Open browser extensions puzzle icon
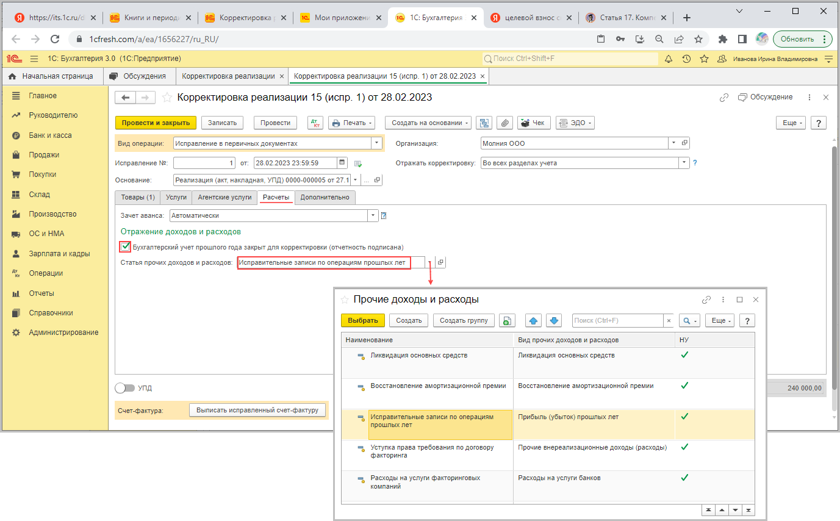Image resolution: width=840 pixels, height=521 pixels. click(x=723, y=39)
